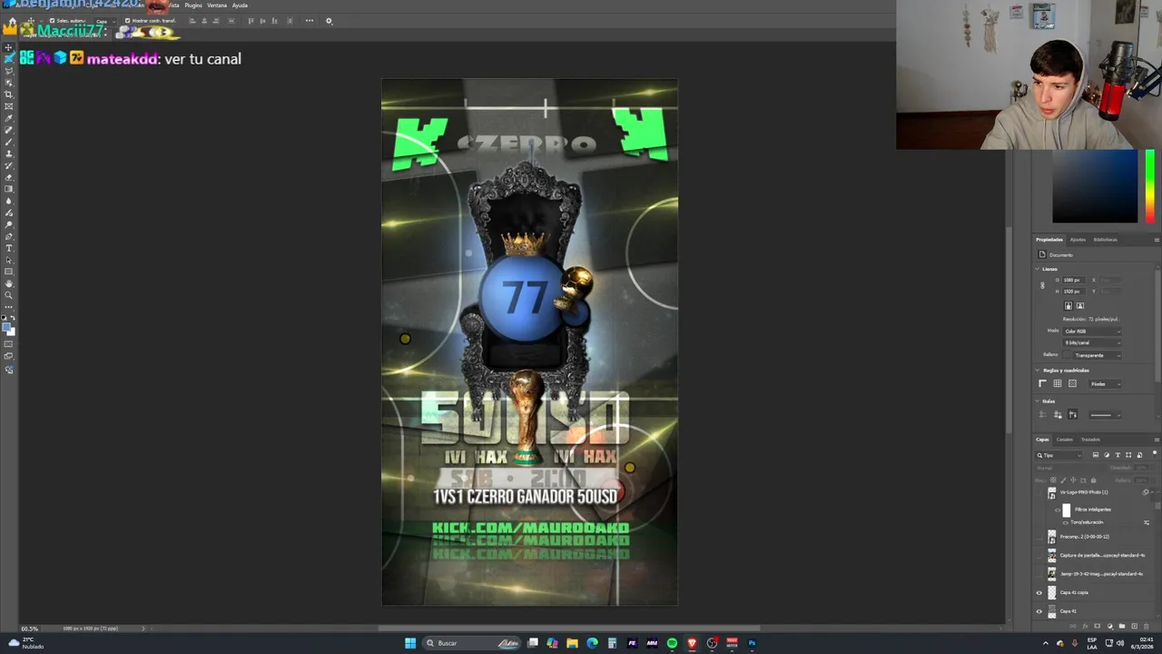Toggle the Mostrar contr. transf. checkbox
Viewport: 1162px width, 654px height.
127,21
